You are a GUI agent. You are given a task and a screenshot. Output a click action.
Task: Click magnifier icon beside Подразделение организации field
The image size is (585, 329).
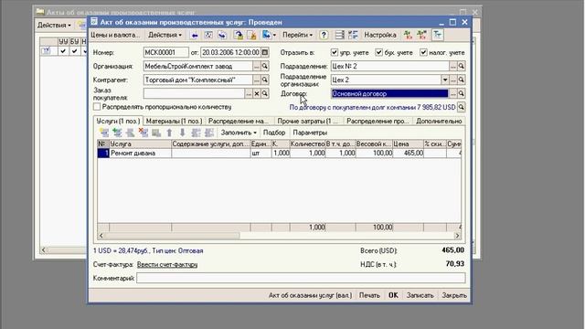pos(461,80)
